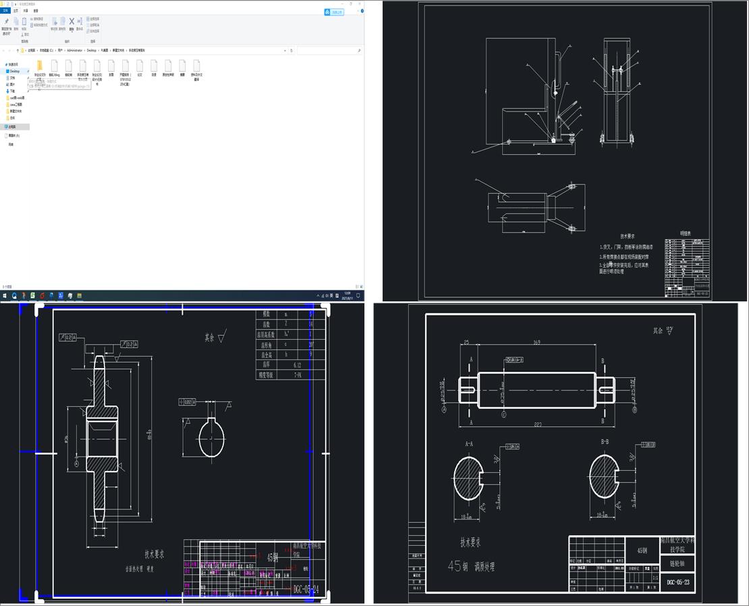Image resolution: width=749 pixels, height=606 pixels.
Task: Click the clock on the taskbar
Action: [347, 296]
